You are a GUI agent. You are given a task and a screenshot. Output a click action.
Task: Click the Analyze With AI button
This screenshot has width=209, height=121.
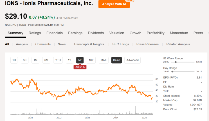click(114, 4)
